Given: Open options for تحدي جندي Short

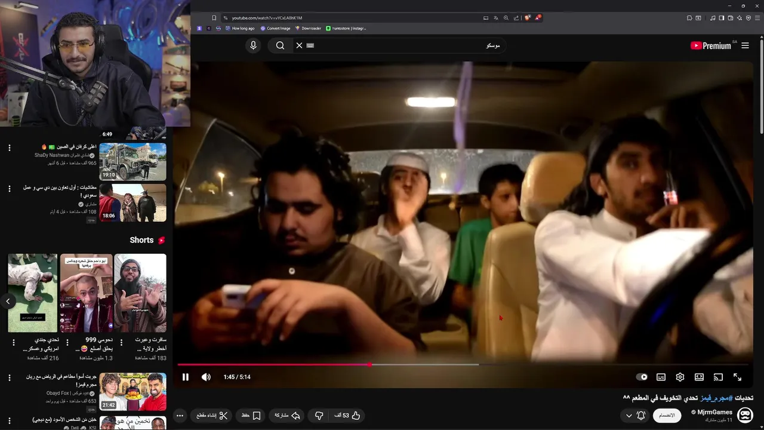Looking at the screenshot, I should coord(13,342).
